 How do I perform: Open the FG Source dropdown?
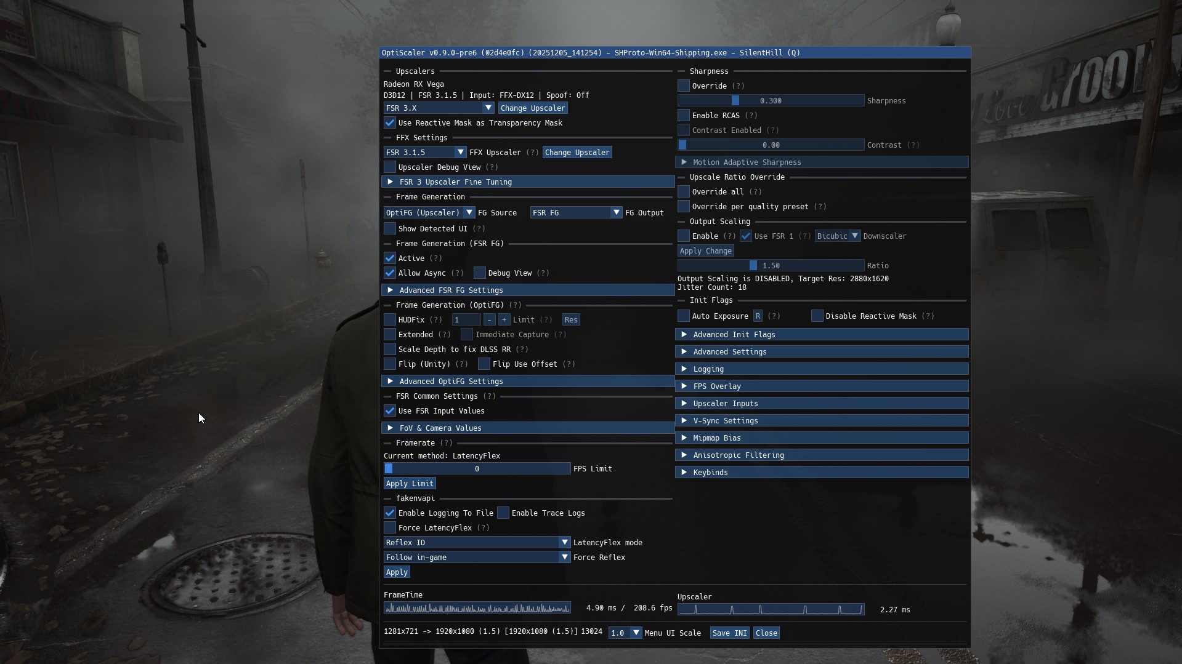(429, 213)
